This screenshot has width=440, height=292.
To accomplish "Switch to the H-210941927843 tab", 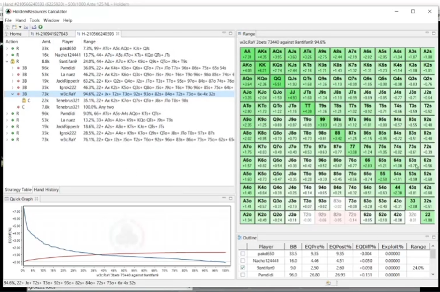I will click(x=52, y=34).
